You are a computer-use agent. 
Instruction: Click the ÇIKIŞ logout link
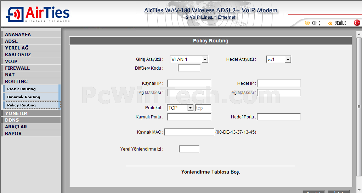click(316, 23)
